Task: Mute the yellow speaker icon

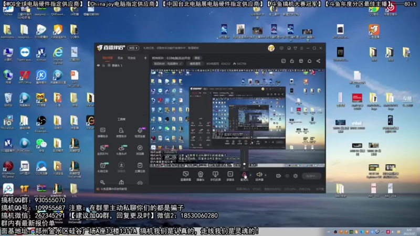Action: tap(259, 175)
